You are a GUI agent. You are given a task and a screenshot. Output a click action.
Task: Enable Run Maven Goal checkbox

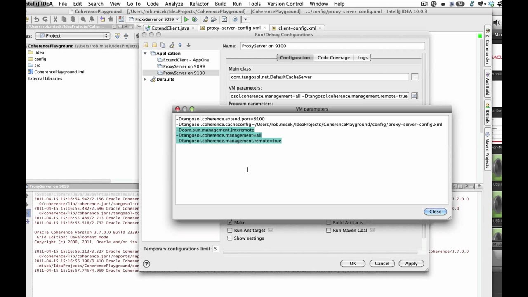coord(329,230)
